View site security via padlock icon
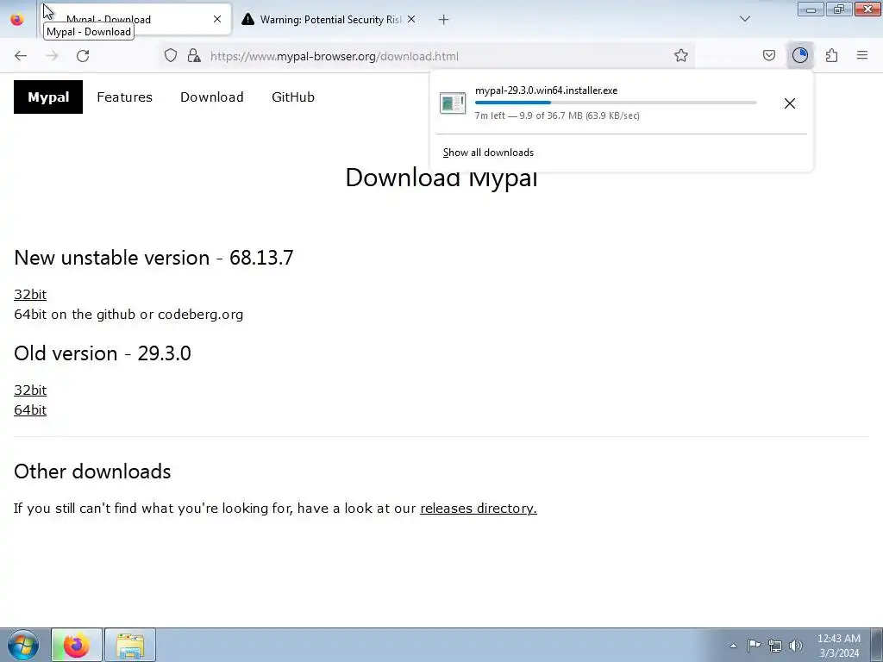 pos(194,55)
